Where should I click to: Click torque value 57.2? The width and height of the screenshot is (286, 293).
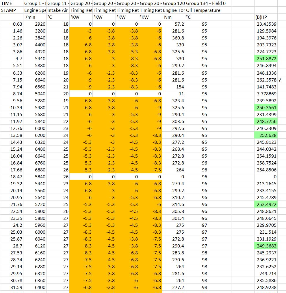(x=174, y=24)
